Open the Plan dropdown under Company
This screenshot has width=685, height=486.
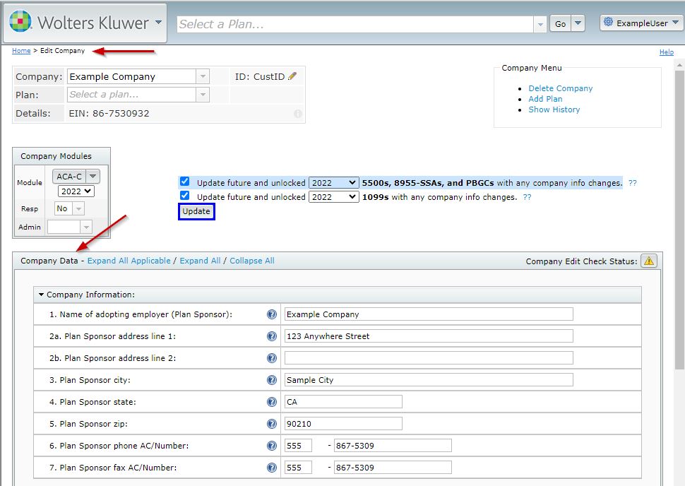click(203, 95)
